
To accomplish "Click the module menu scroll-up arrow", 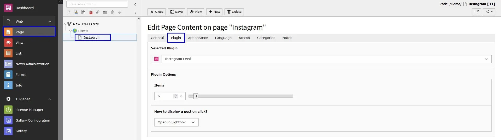I will coord(60,2).
